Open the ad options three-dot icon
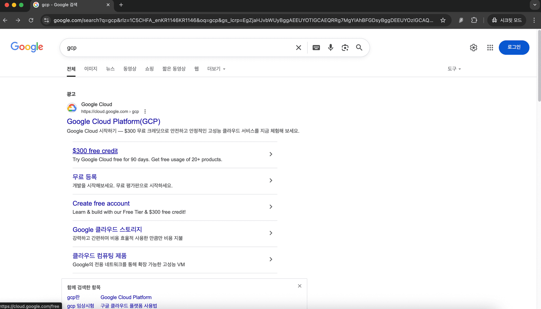This screenshot has height=309, width=541. (145, 111)
